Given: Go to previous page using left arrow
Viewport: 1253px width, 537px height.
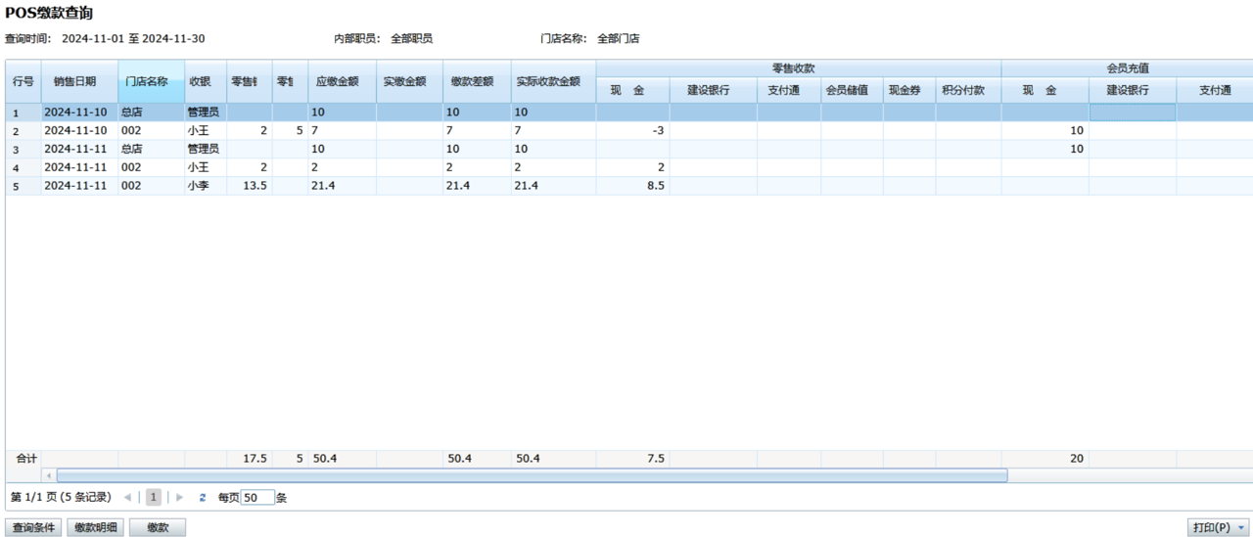Looking at the screenshot, I should click(127, 498).
